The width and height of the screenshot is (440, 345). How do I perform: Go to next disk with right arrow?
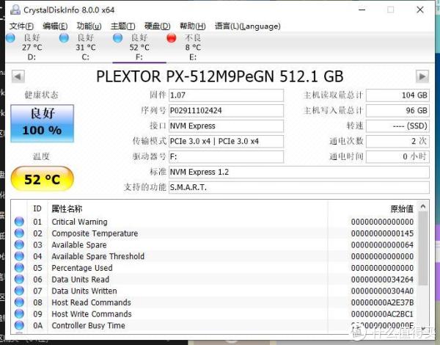coord(422,76)
